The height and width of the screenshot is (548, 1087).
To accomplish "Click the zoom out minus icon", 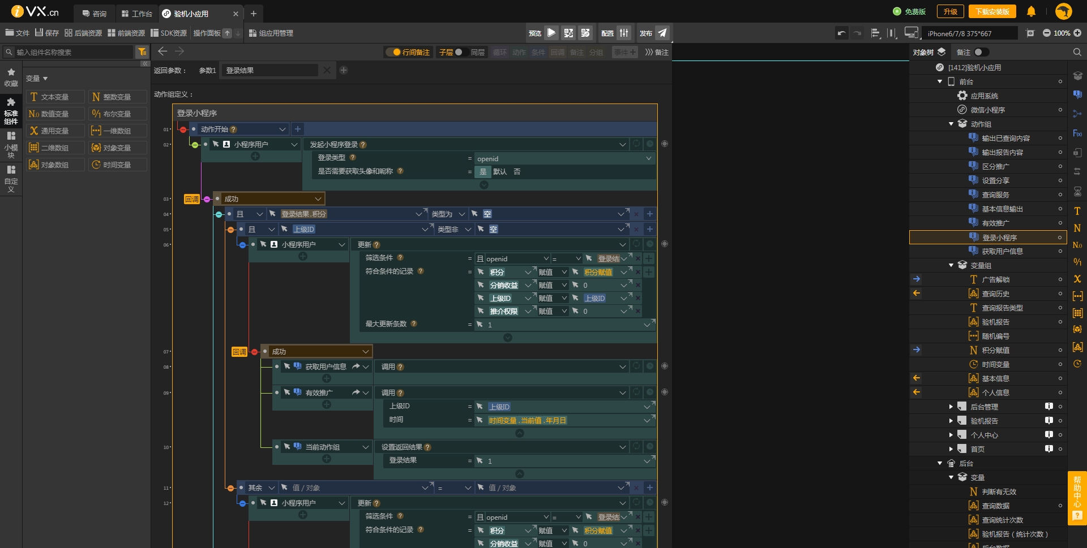I will tap(1047, 33).
